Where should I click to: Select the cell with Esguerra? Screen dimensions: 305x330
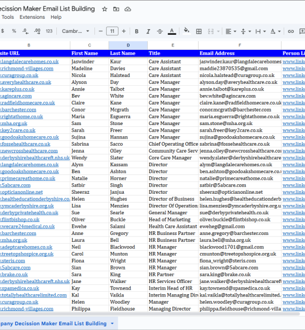point(128,117)
